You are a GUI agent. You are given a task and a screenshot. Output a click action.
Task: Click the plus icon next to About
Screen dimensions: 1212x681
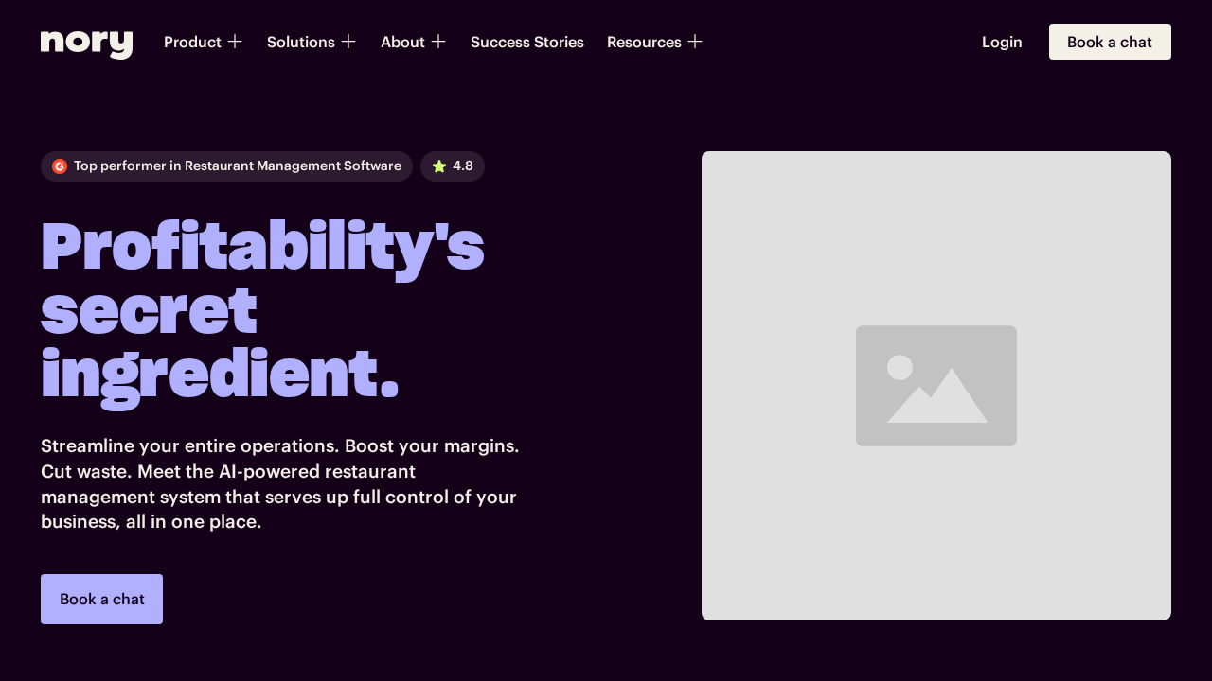pyautogui.click(x=438, y=42)
